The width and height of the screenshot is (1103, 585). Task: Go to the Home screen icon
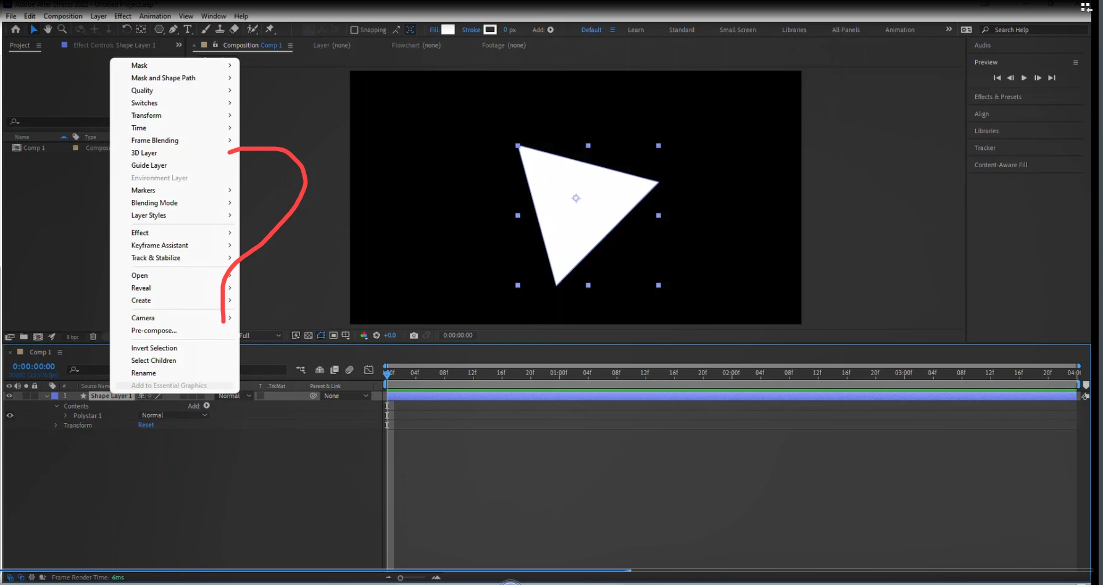tap(15, 29)
